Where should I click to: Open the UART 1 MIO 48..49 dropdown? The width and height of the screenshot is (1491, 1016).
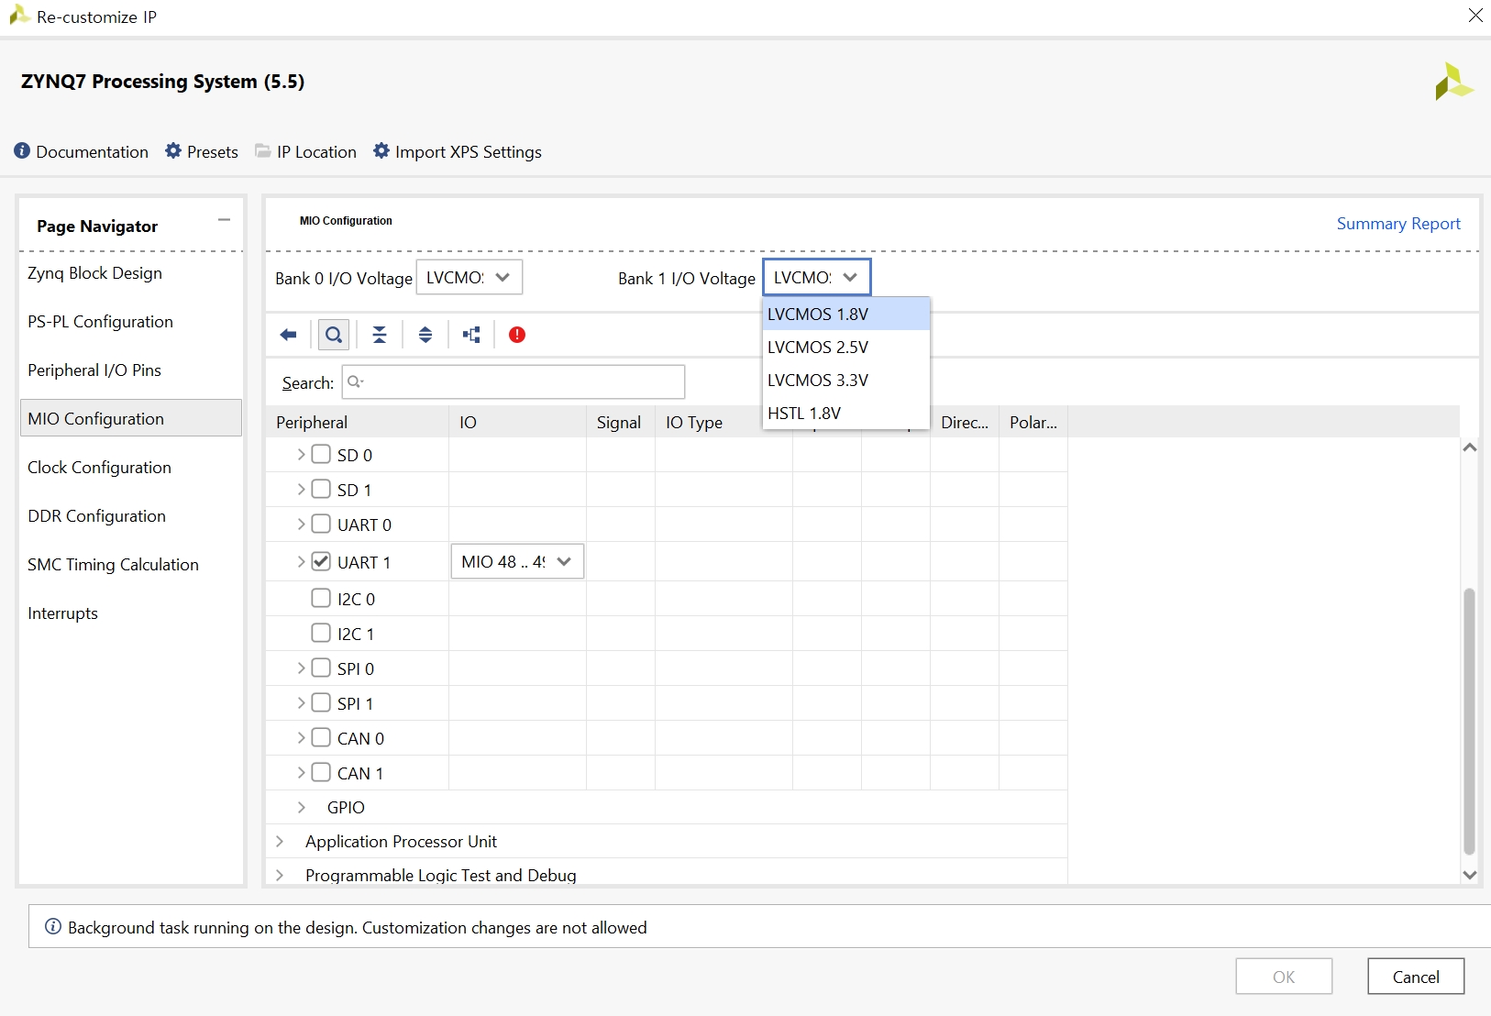pos(517,561)
